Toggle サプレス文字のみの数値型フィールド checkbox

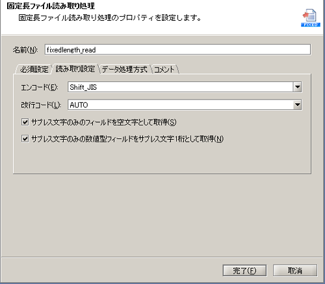(x=25, y=138)
